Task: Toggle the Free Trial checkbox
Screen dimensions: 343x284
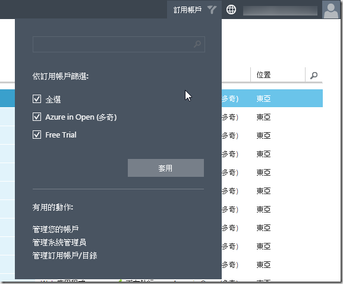Action: 37,135
